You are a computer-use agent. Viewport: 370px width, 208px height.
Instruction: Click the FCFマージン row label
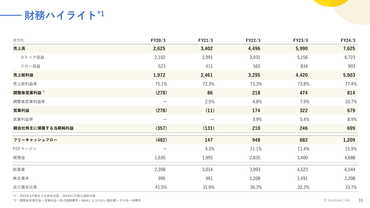(x=25, y=149)
